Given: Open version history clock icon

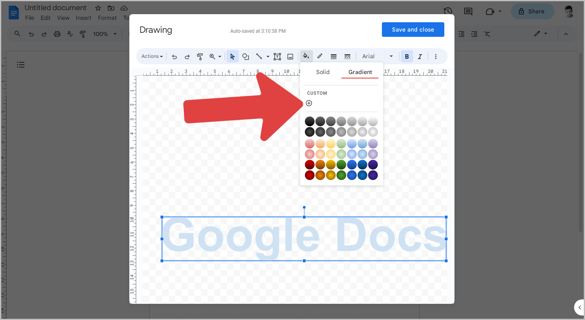Looking at the screenshot, I should (x=448, y=11).
